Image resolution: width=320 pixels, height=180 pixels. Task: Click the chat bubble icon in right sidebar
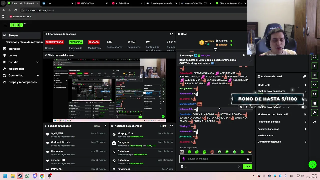click(x=314, y=85)
